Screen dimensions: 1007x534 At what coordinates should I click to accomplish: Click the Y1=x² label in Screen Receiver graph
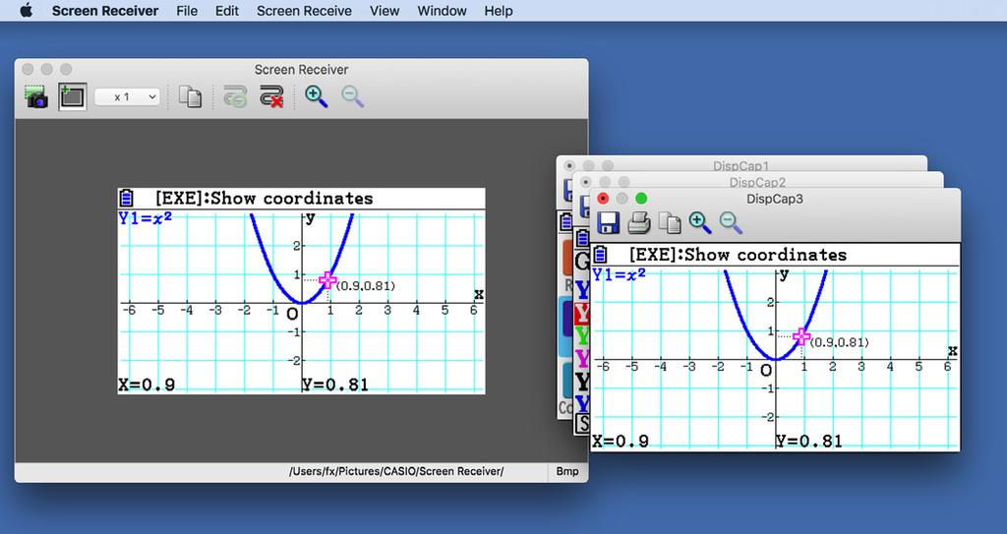(x=146, y=218)
